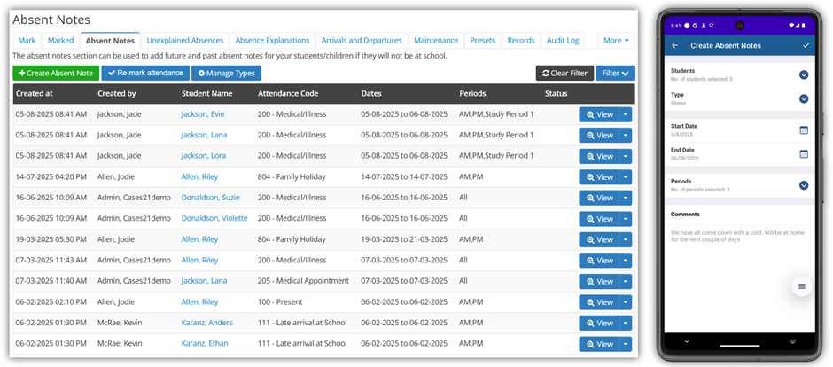
Task: Open the More tab dropdown
Action: (616, 41)
